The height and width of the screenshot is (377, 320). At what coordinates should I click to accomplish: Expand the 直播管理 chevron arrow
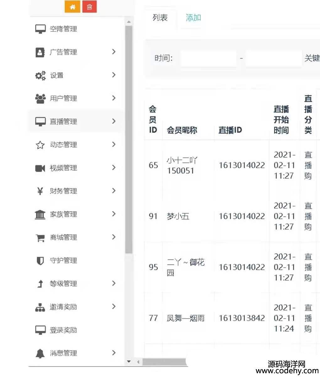(114, 121)
